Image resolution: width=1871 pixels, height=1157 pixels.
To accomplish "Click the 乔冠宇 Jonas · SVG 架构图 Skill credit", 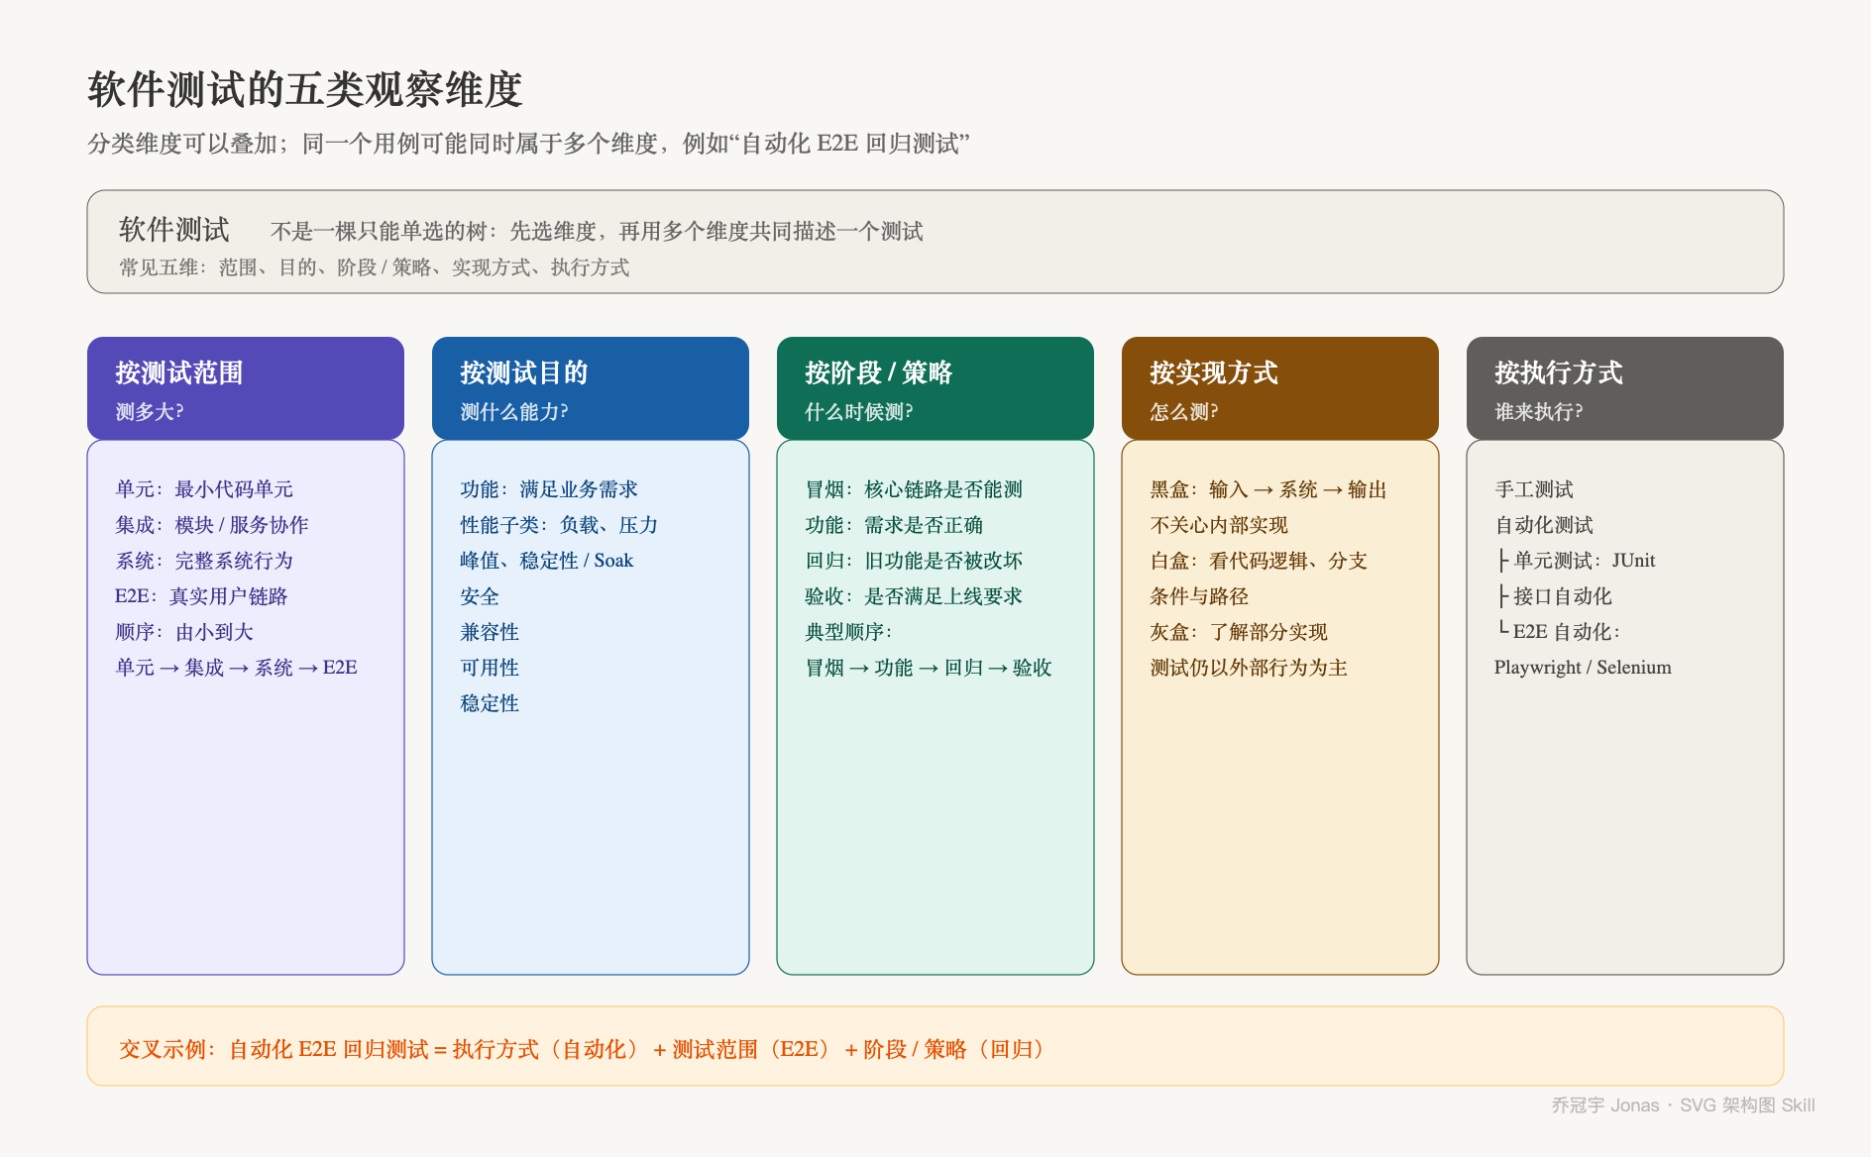I will coord(1683,1105).
